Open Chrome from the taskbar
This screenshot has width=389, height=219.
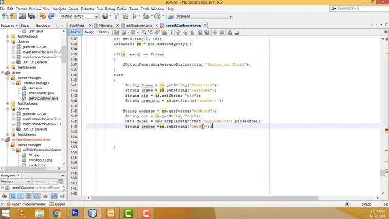pyautogui.click(x=57, y=214)
